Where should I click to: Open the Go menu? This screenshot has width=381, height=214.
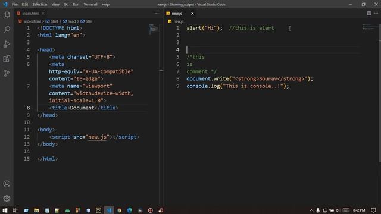(x=66, y=4)
